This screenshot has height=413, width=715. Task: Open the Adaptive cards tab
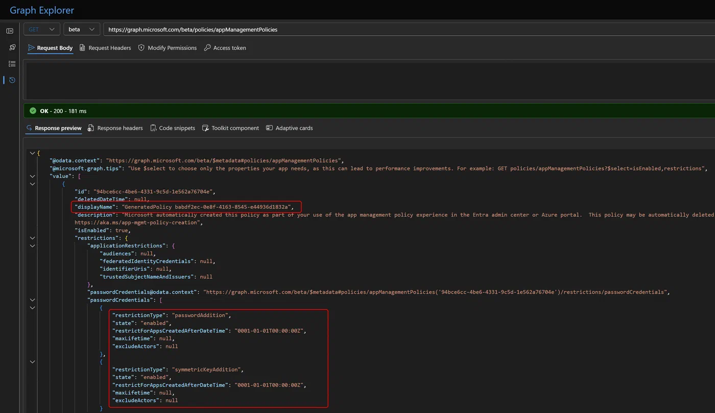click(x=289, y=128)
